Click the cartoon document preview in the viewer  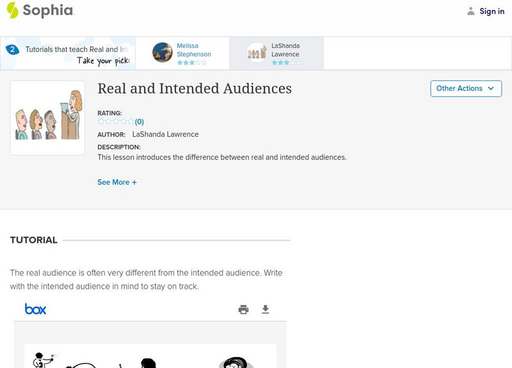(x=150, y=356)
